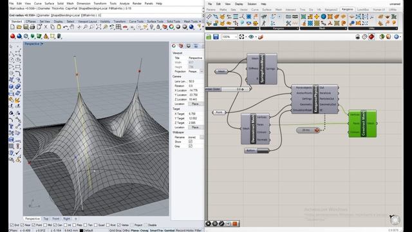Click the green Construct Mesh component
Screen dimensions: 412x232
(x=362, y=123)
